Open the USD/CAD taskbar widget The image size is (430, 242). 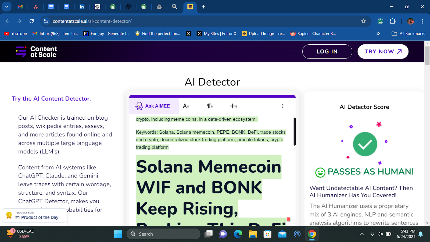(x=21, y=234)
